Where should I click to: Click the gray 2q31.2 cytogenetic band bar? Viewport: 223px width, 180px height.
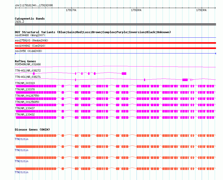pos(115,24)
